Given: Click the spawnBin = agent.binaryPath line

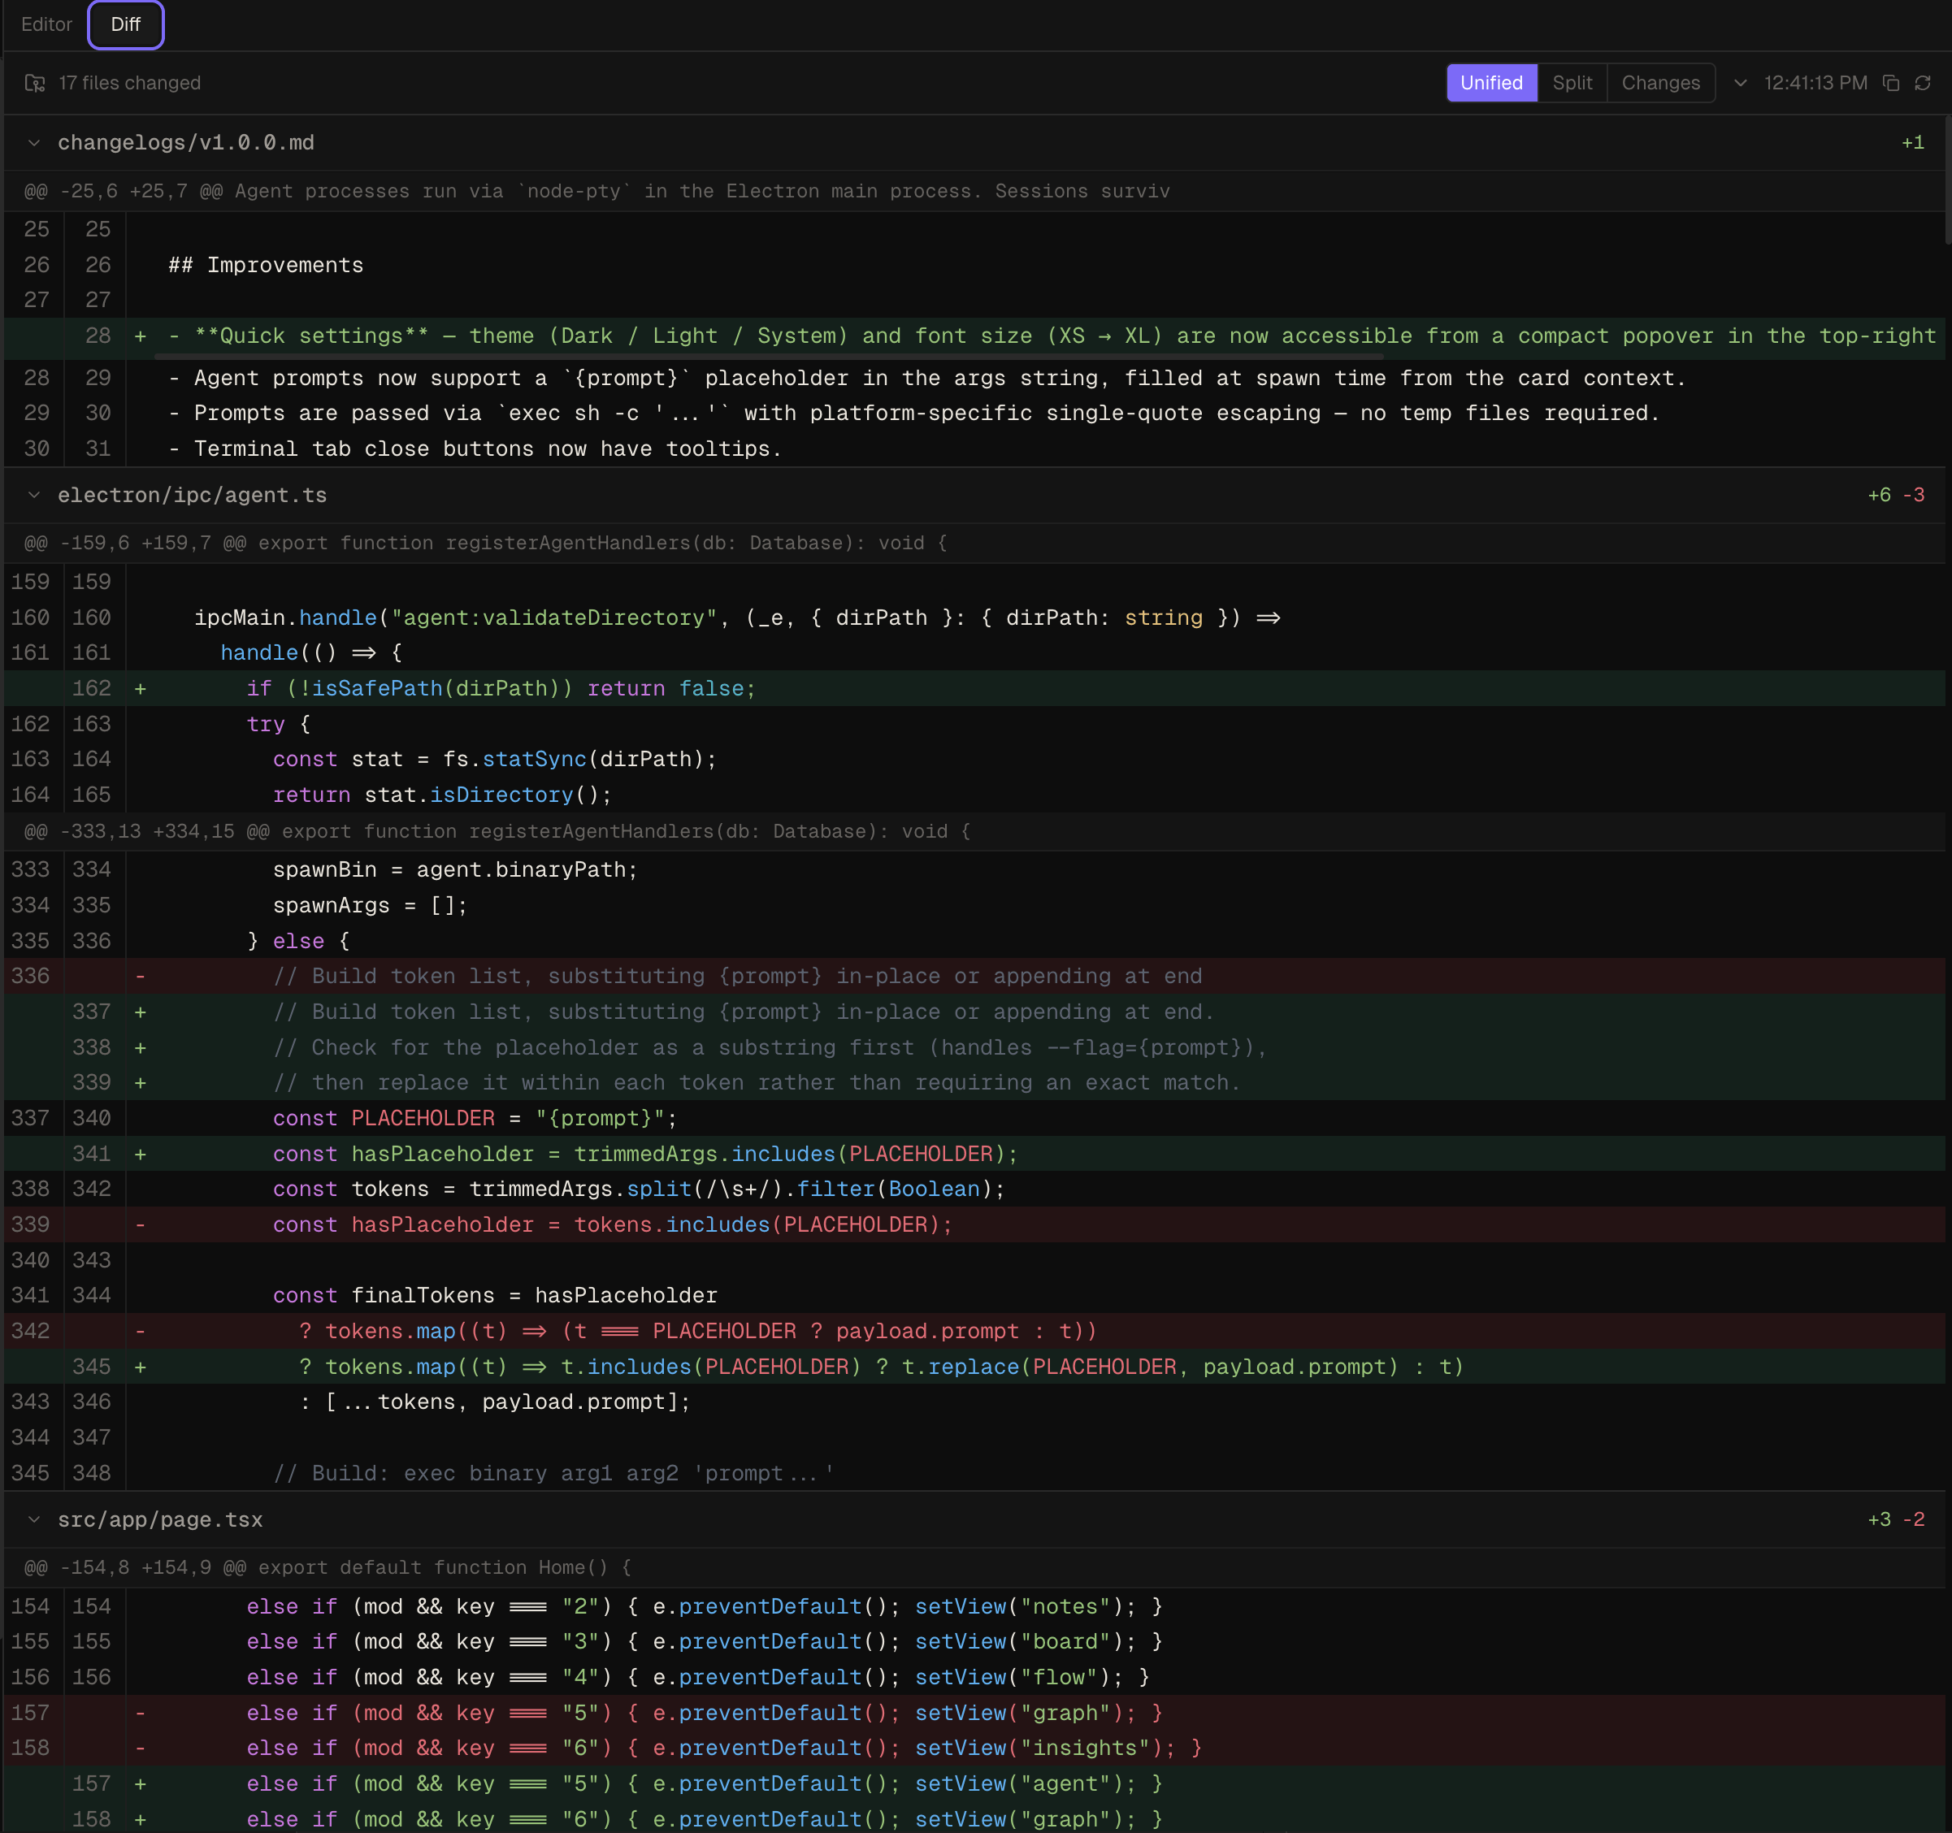Looking at the screenshot, I should [975, 870].
